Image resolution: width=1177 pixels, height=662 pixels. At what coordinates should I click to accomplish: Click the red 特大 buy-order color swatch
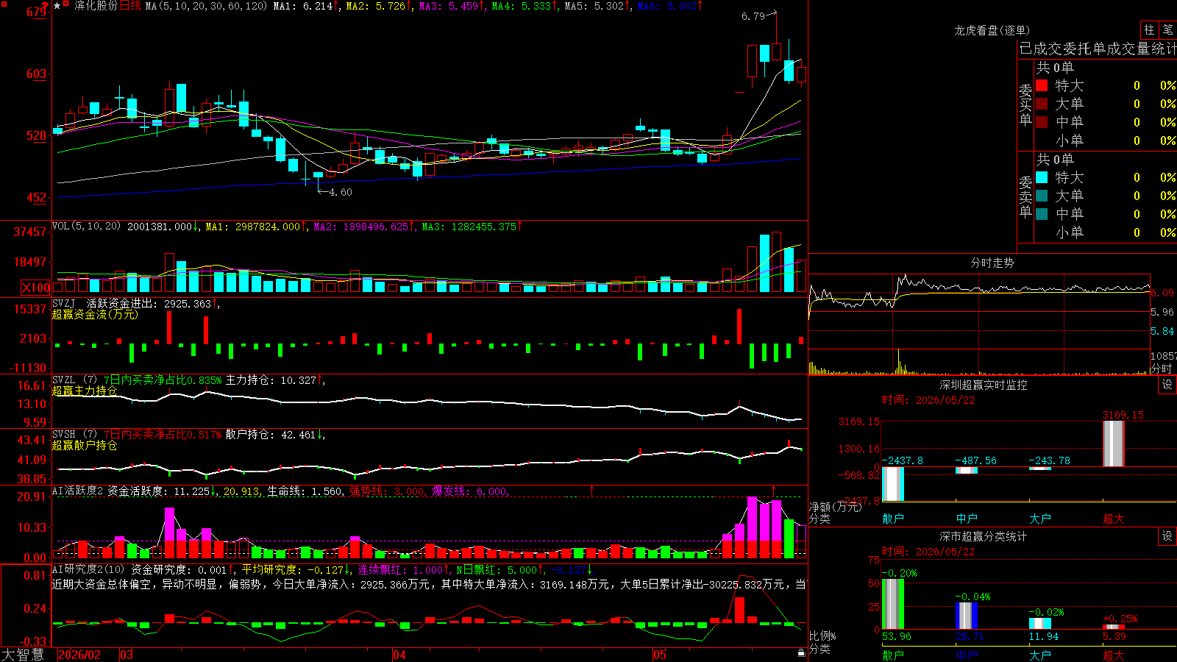pyautogui.click(x=1042, y=85)
